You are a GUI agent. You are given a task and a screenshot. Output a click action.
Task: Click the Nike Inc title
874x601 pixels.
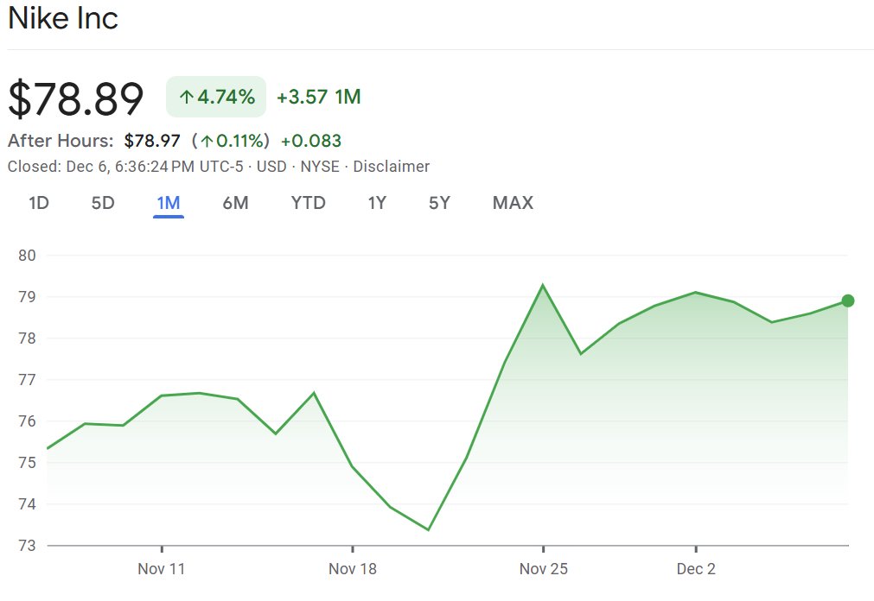tap(63, 18)
